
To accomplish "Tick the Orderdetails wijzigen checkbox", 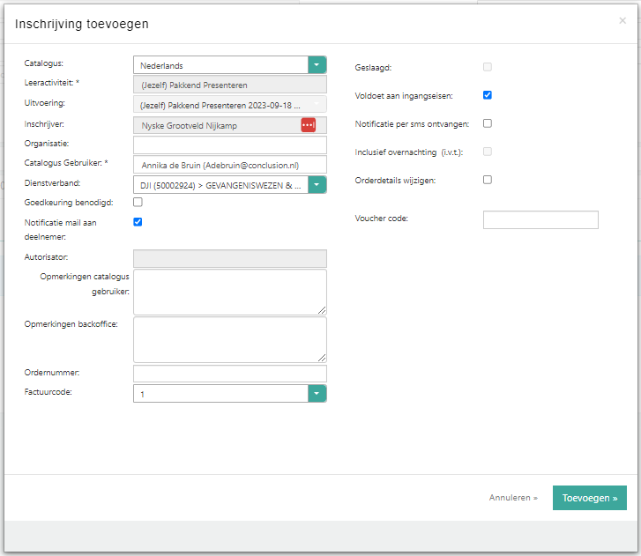I will click(488, 180).
